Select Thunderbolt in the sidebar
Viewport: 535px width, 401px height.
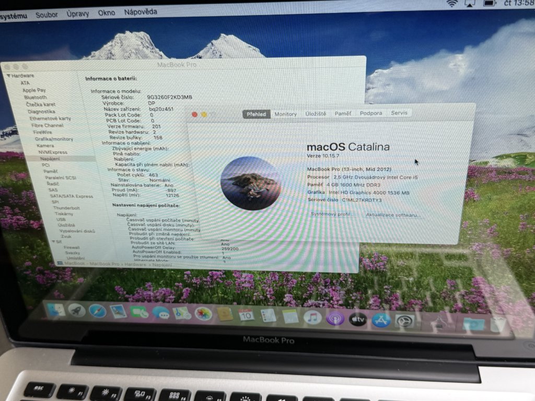pyautogui.click(x=66, y=208)
